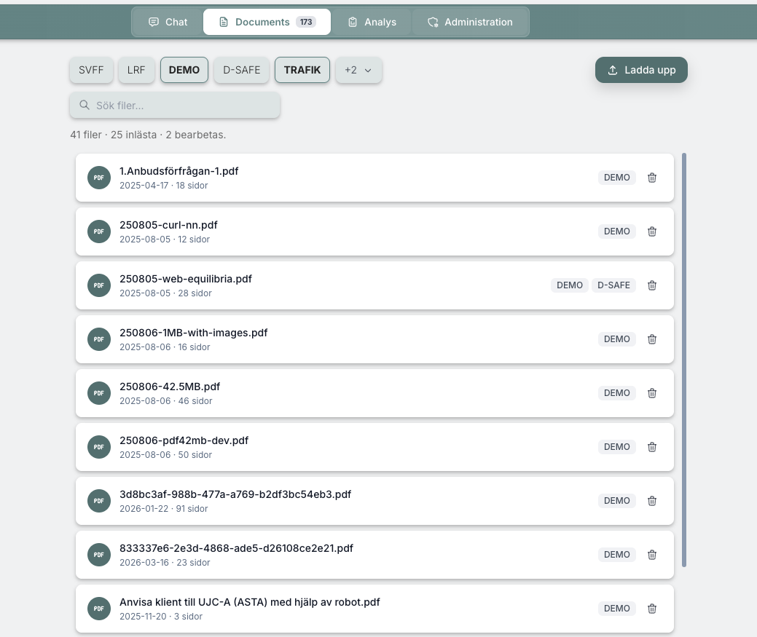Open Anvisa klient till UJC-A (ASTA) file name
The width and height of the screenshot is (757, 637).
click(x=250, y=602)
